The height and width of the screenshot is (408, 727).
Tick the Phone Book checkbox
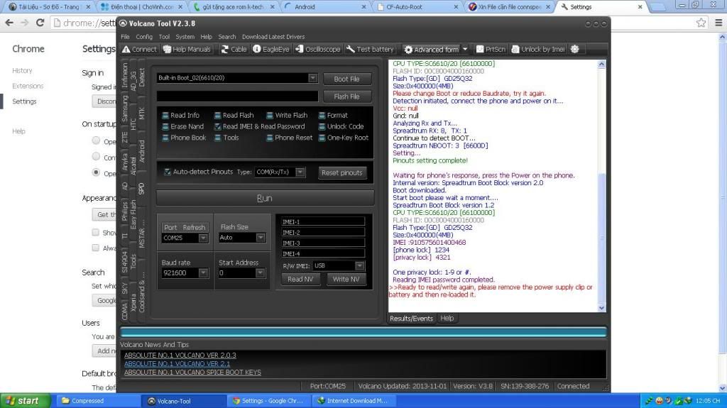point(165,138)
